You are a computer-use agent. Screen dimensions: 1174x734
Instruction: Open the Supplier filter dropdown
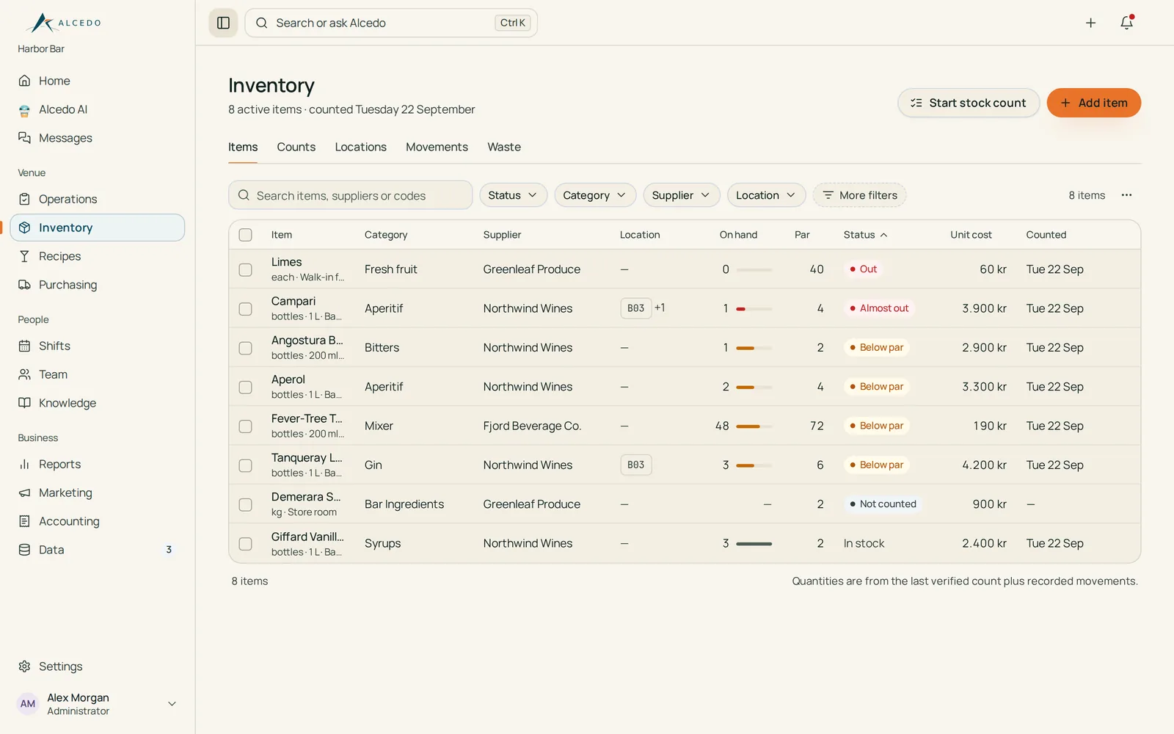(681, 195)
